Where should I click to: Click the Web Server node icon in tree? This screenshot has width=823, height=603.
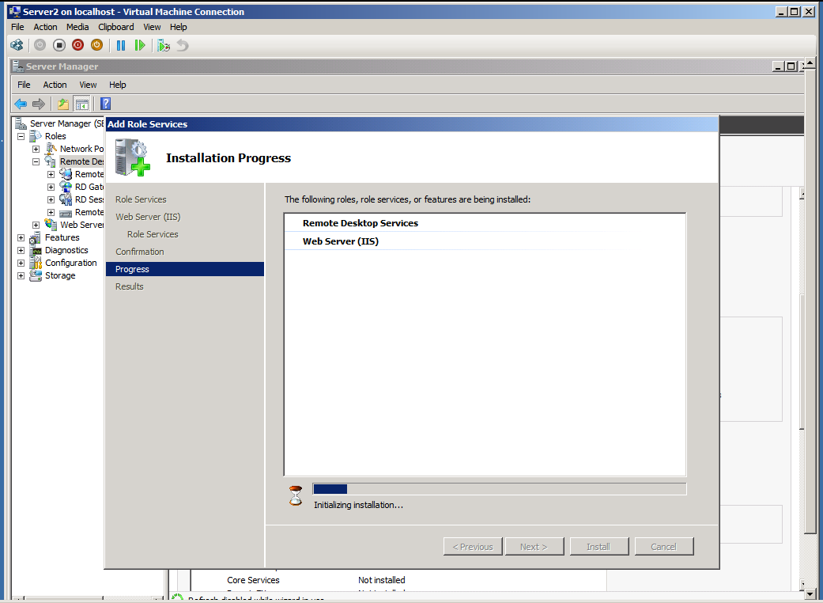(51, 224)
